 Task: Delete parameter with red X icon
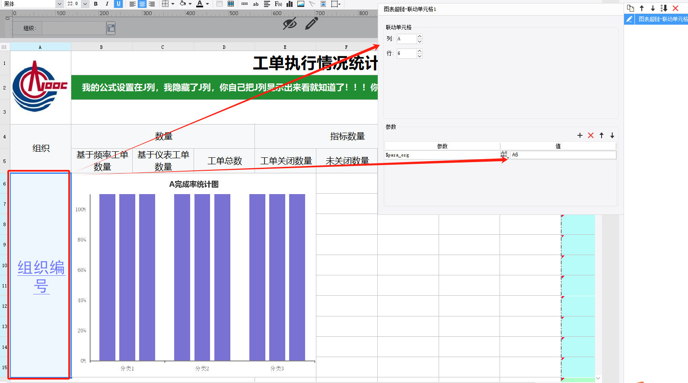click(591, 135)
